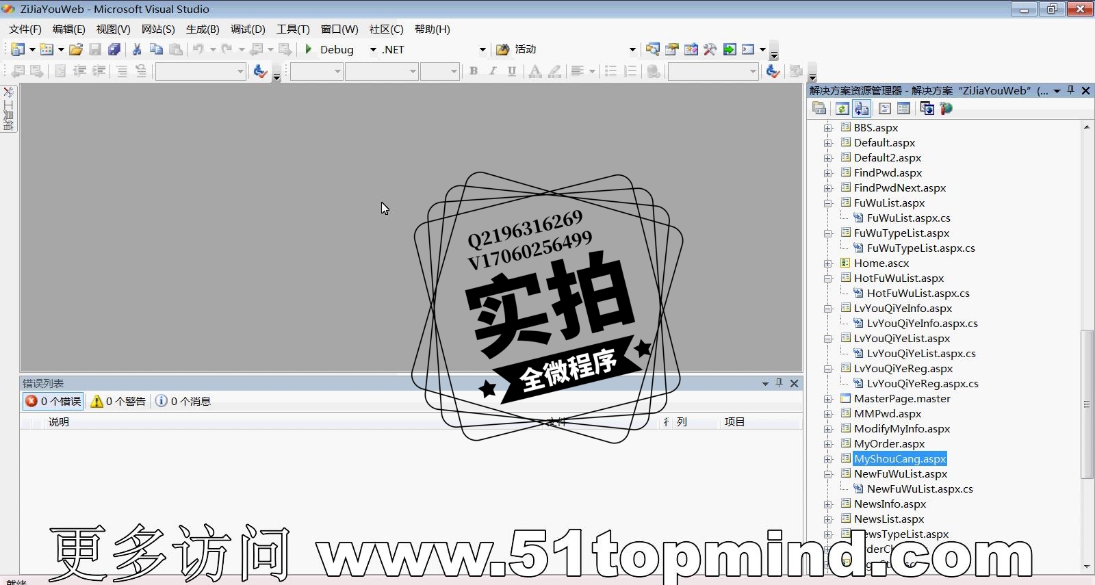1095x585 pixels.
Task: Toggle Italic formatting button
Action: [x=493, y=71]
